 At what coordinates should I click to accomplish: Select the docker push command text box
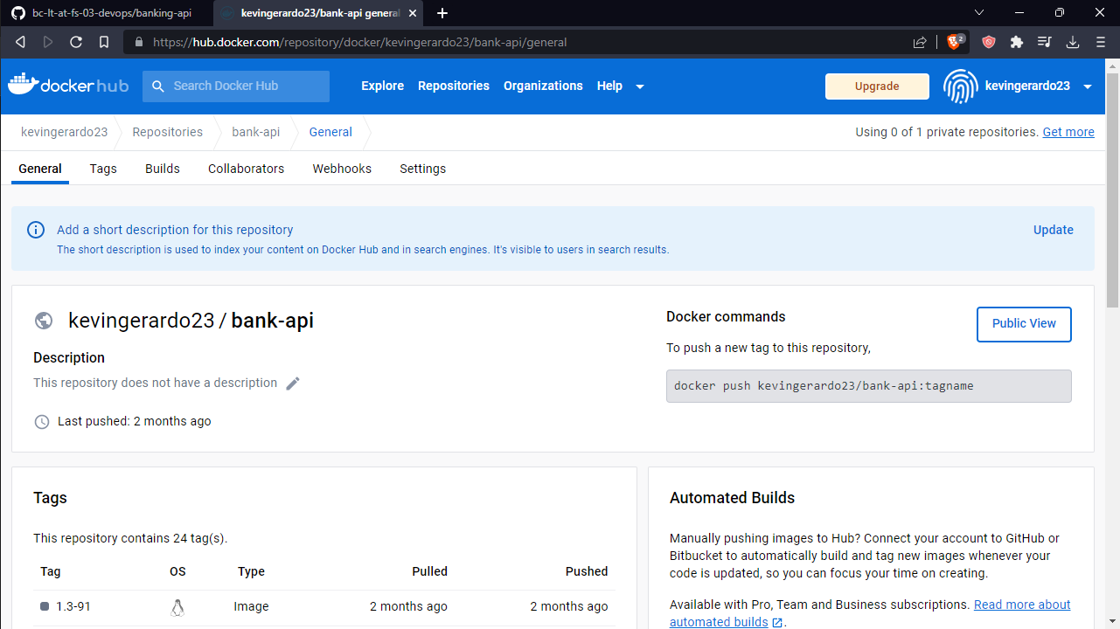[x=868, y=385]
